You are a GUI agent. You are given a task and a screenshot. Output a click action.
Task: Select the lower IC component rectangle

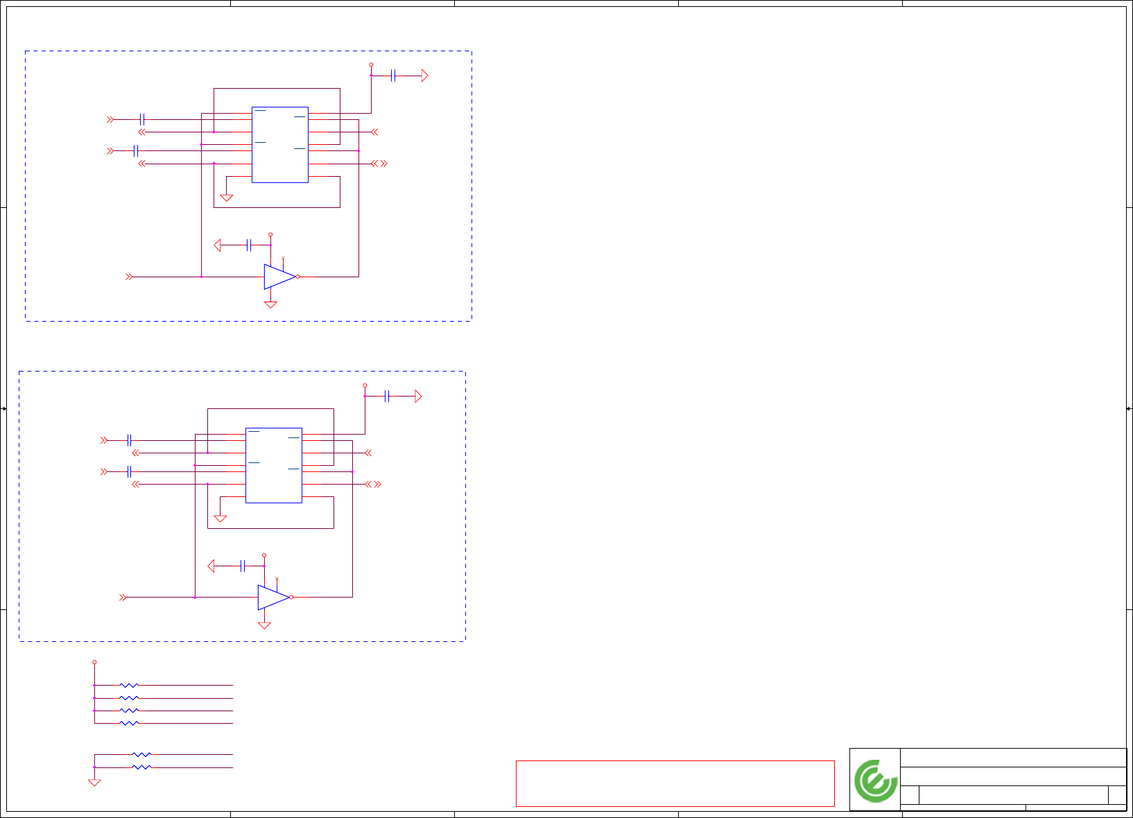tap(273, 465)
